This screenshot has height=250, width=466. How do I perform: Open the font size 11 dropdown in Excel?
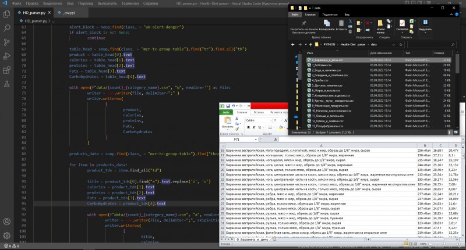[281, 120]
